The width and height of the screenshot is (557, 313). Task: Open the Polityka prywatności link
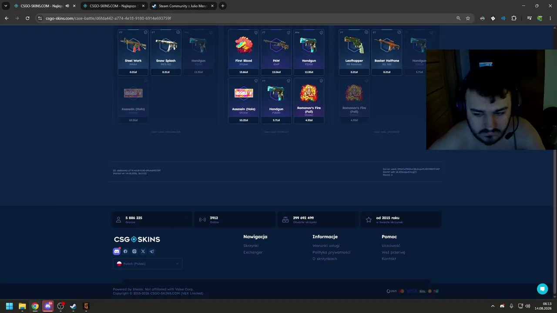click(x=331, y=252)
